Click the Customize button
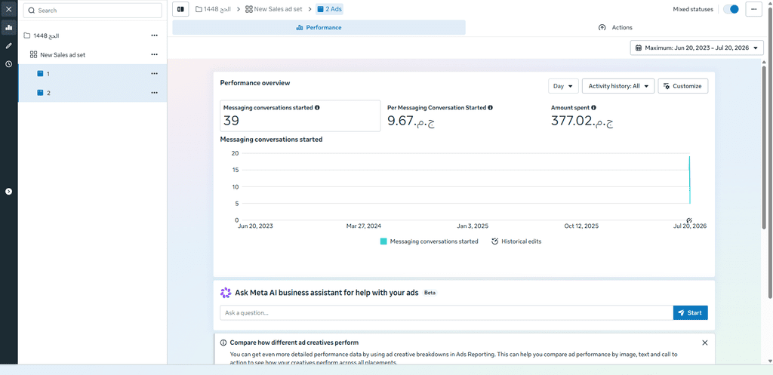Image resolution: width=773 pixels, height=375 pixels. coord(682,86)
